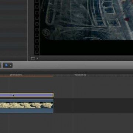Viewport: 133px width, 133px height.
Task: Choose the blue Select arrow tool
Action: point(7,65)
